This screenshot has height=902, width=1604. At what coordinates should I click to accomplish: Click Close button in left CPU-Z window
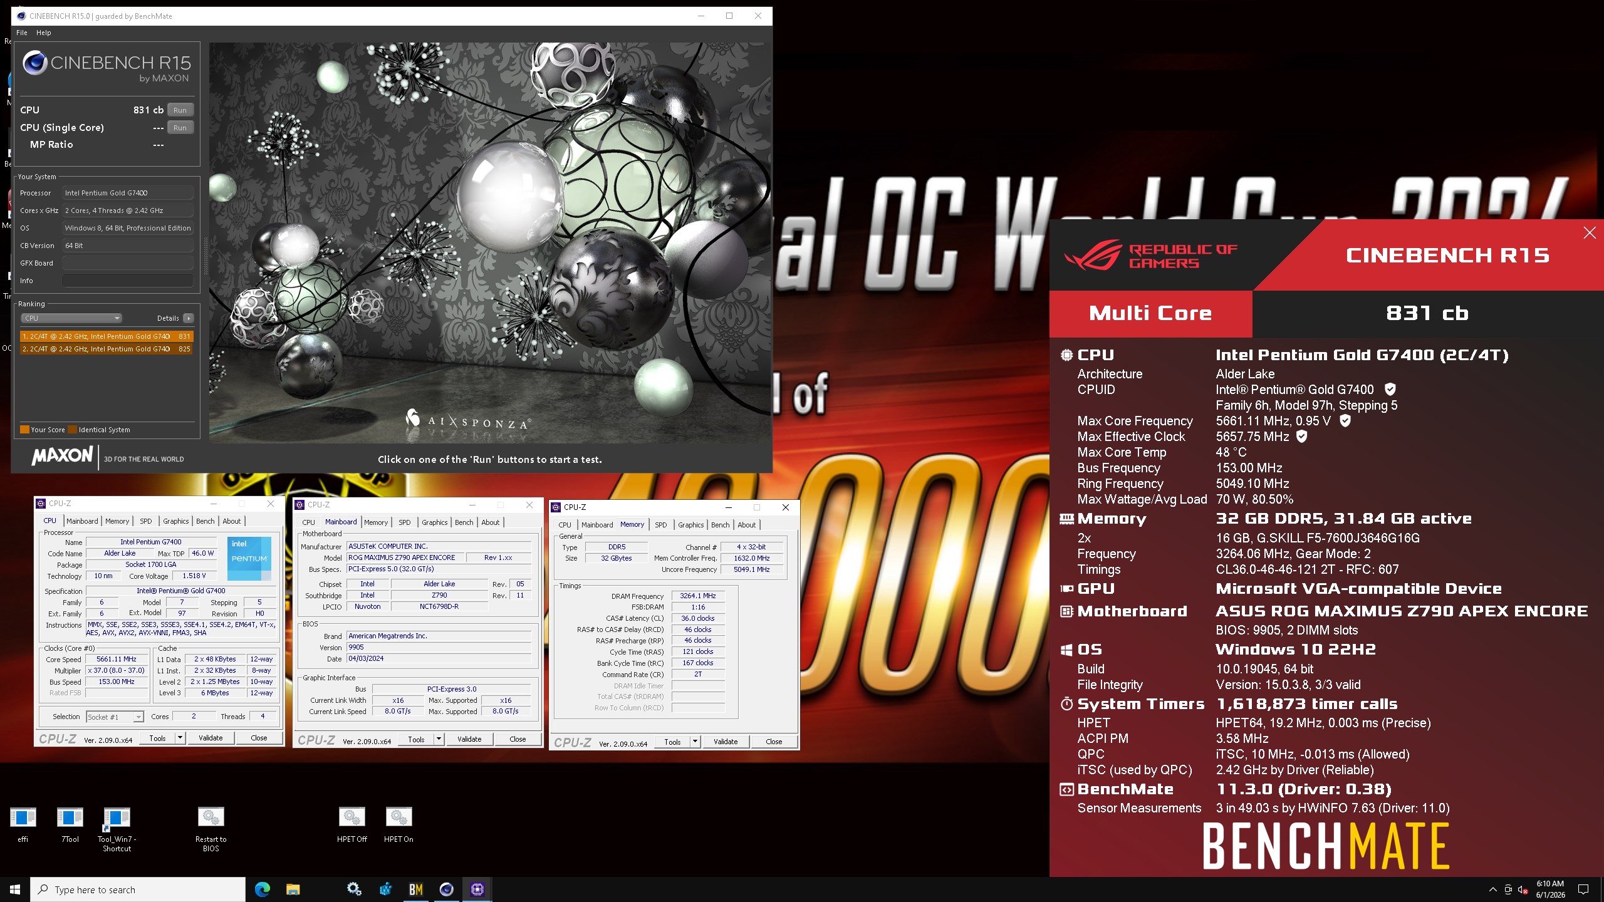pyautogui.click(x=259, y=738)
